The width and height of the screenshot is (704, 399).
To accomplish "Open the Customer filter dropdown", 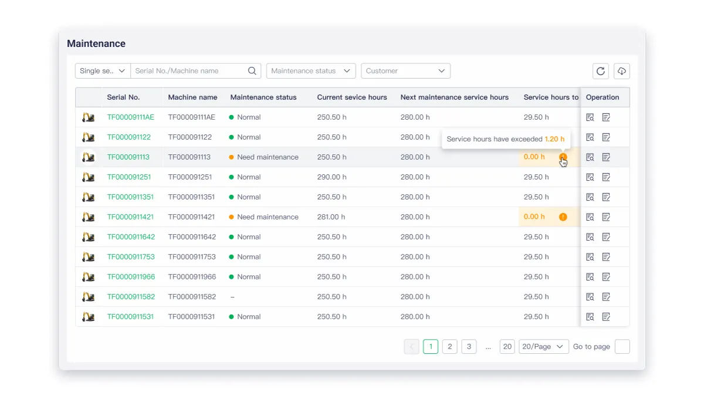I will 405,71.
